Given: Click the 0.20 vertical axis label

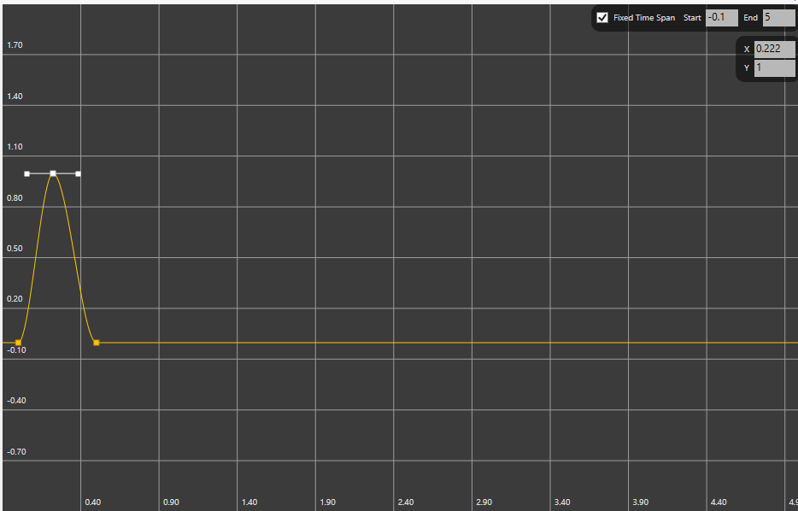Looking at the screenshot, I should pos(15,299).
